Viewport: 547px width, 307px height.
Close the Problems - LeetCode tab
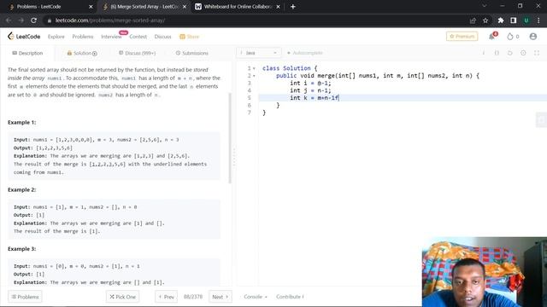tap(91, 7)
